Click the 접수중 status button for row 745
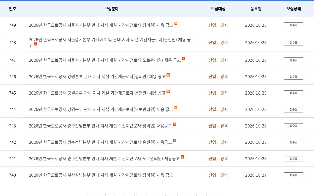 coord(294,93)
